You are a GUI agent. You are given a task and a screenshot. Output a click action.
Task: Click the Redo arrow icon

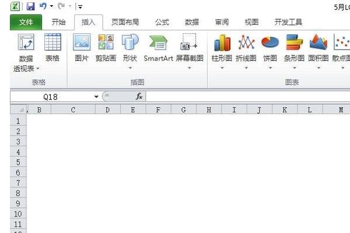pyautogui.click(x=61, y=6)
